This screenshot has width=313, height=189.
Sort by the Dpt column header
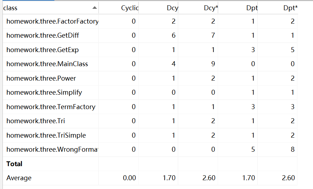[252, 8]
